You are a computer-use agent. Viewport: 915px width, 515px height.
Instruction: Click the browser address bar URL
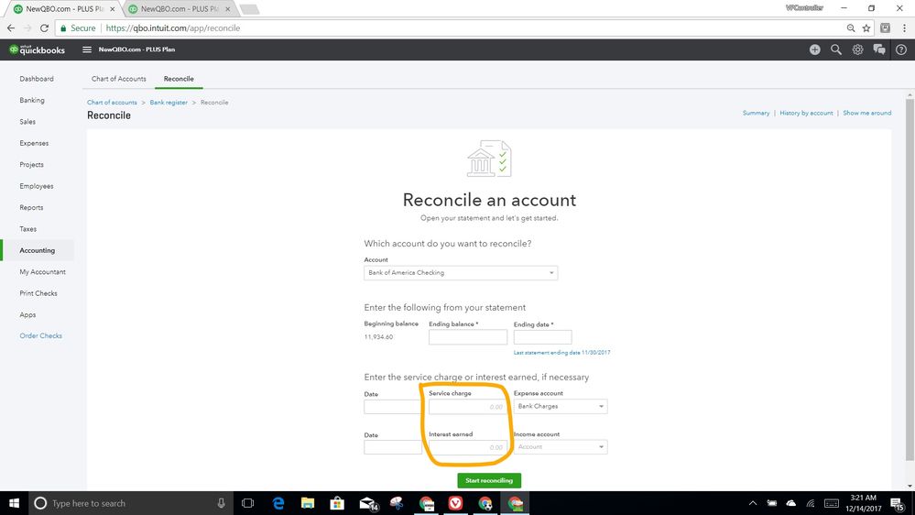[173, 28]
